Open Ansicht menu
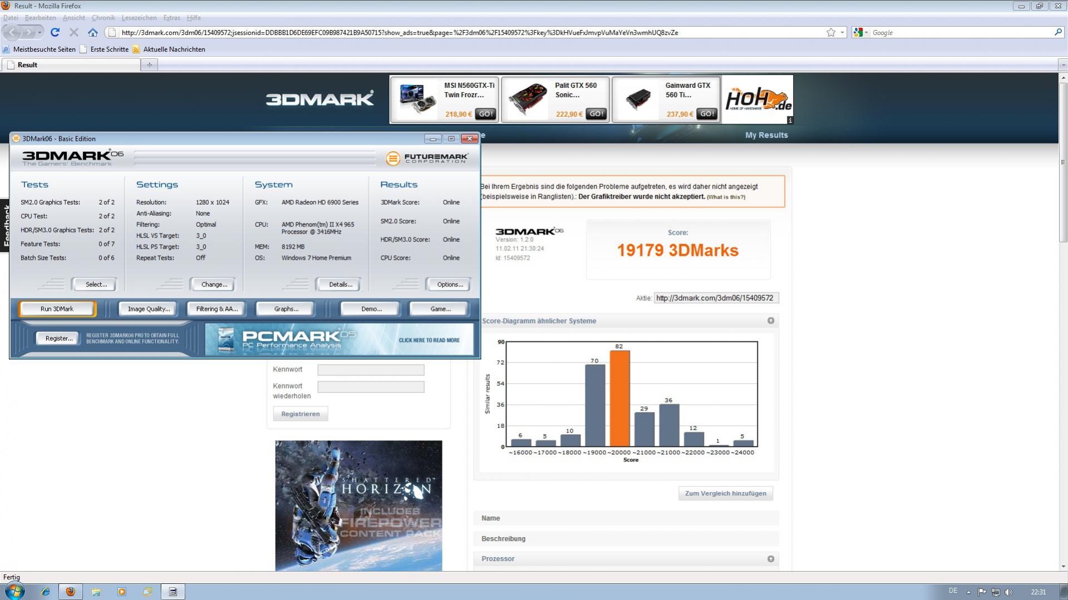This screenshot has height=600, width=1068. tap(73, 18)
